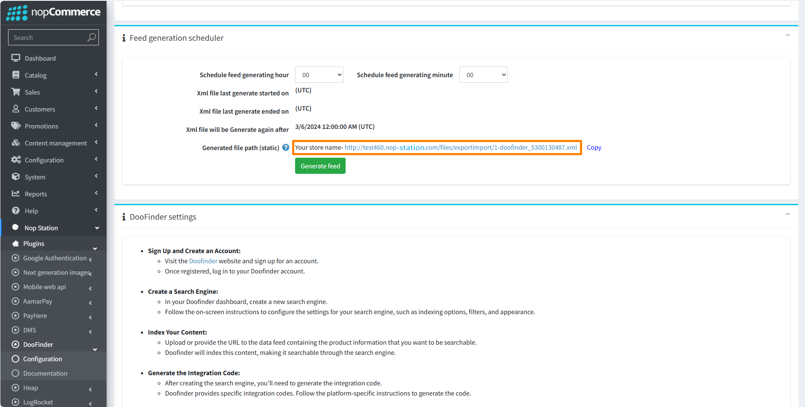This screenshot has width=805, height=407.
Task: Collapse the Feed generation scheduler panel
Action: tap(788, 35)
